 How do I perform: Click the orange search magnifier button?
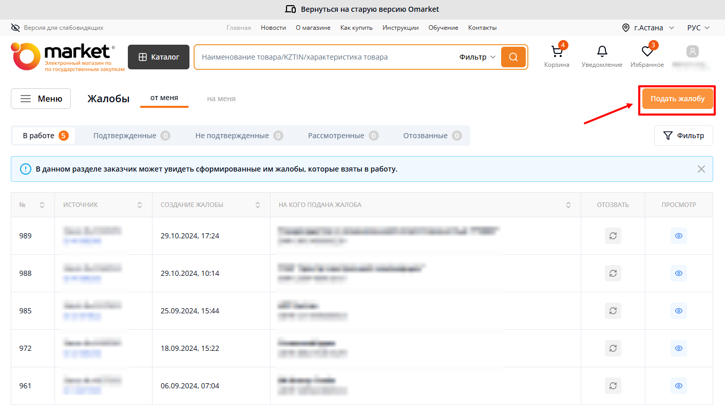tap(513, 57)
